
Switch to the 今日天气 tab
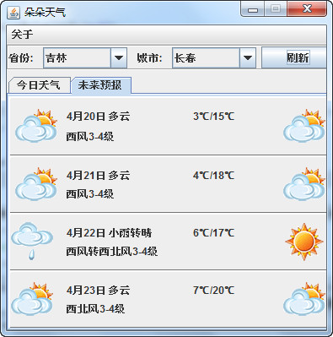click(39, 84)
